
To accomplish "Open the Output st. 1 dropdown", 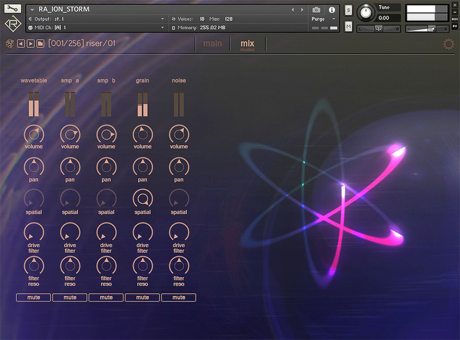I will point(163,19).
